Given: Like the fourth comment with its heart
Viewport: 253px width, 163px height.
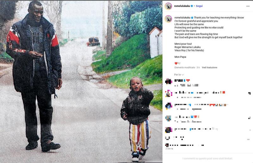Looking at the screenshot, I should [250, 118].
